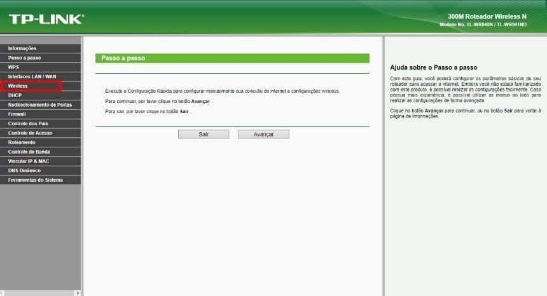Click Ajuda sobre o Passo a passo title
Screen dimensions: 547x296
[434, 67]
